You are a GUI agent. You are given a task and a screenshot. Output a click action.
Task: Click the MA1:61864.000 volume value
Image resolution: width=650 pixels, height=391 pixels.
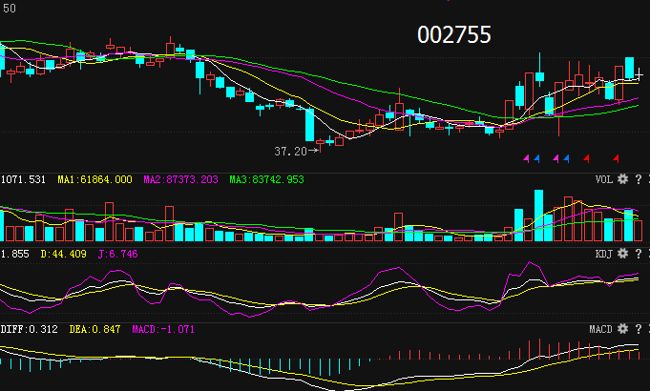[94, 179]
